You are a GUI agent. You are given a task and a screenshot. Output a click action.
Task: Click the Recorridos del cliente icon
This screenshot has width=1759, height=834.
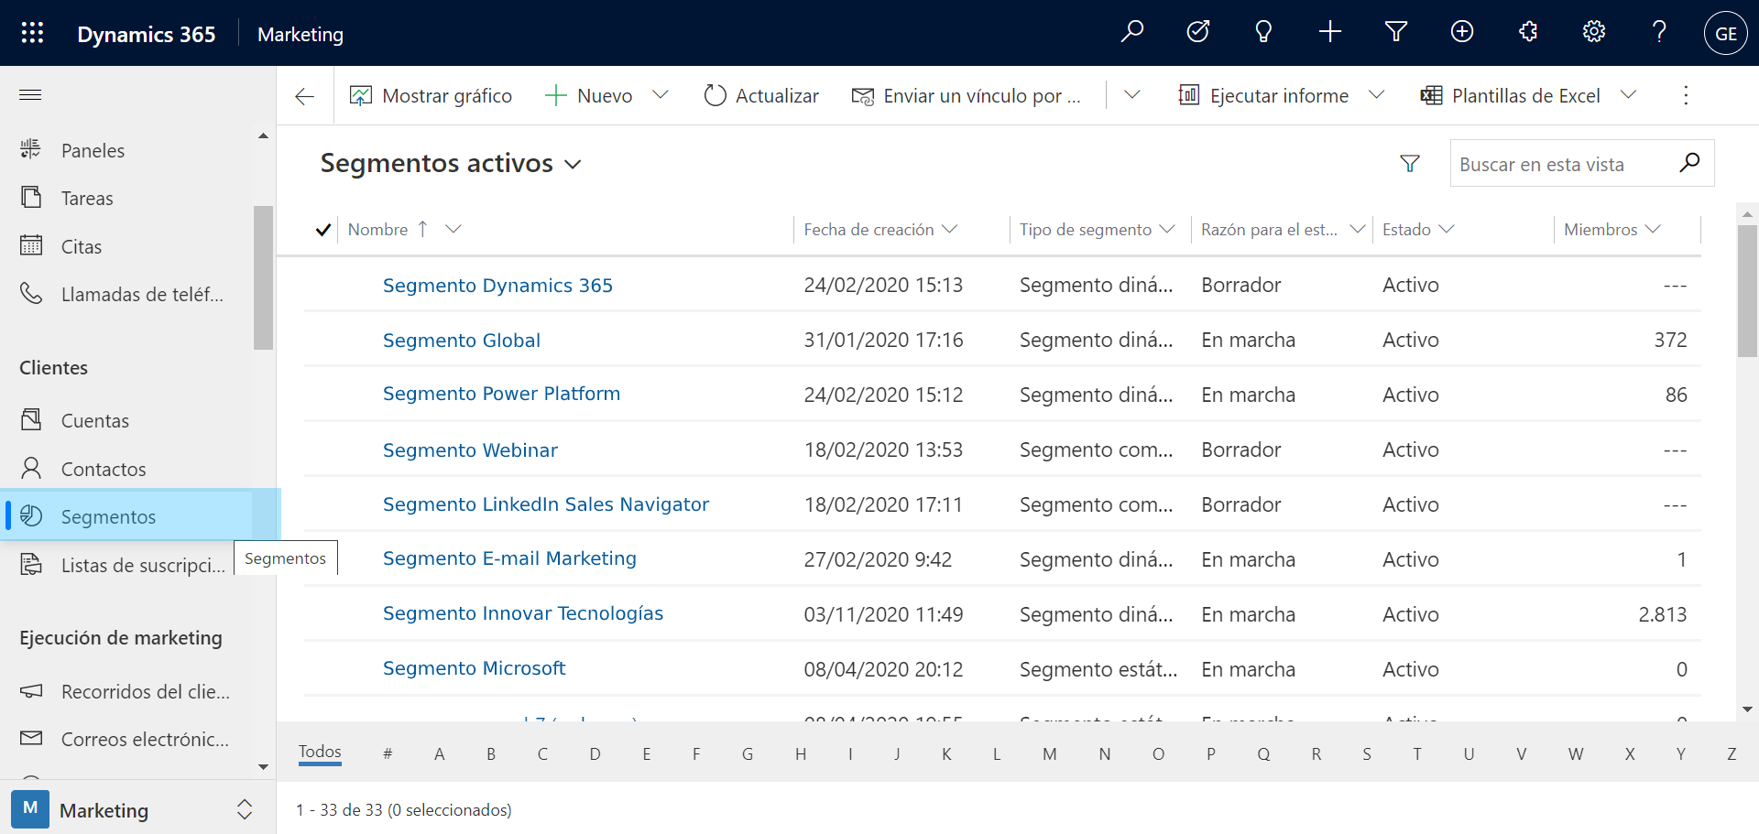(x=31, y=691)
